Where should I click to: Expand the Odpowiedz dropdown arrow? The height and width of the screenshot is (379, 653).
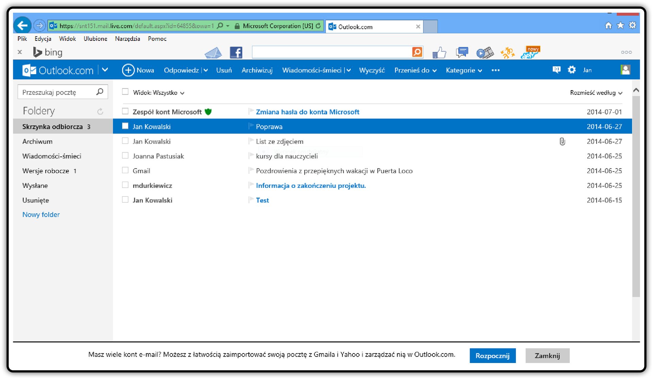pos(205,70)
